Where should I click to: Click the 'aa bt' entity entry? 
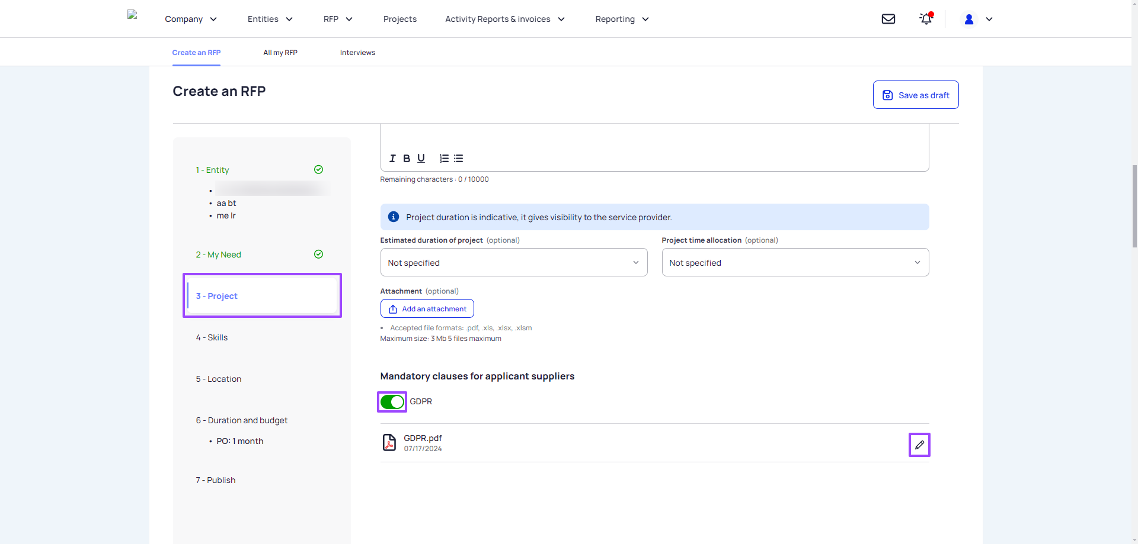226,203
